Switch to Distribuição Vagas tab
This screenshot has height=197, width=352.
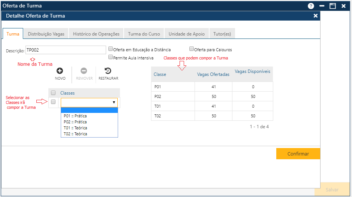(46, 34)
